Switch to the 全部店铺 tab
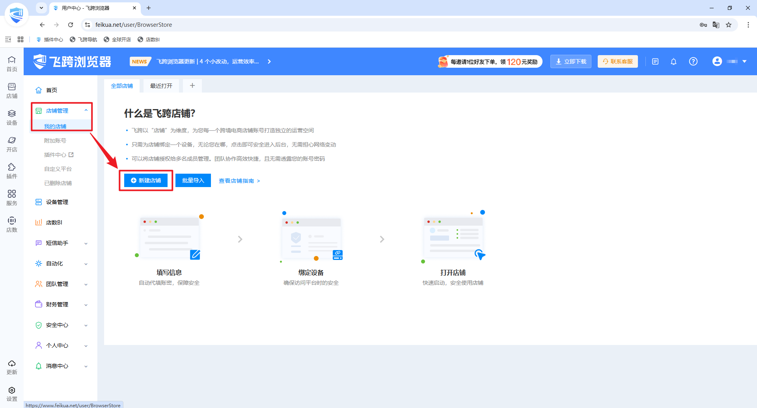This screenshot has width=757, height=408. click(122, 86)
